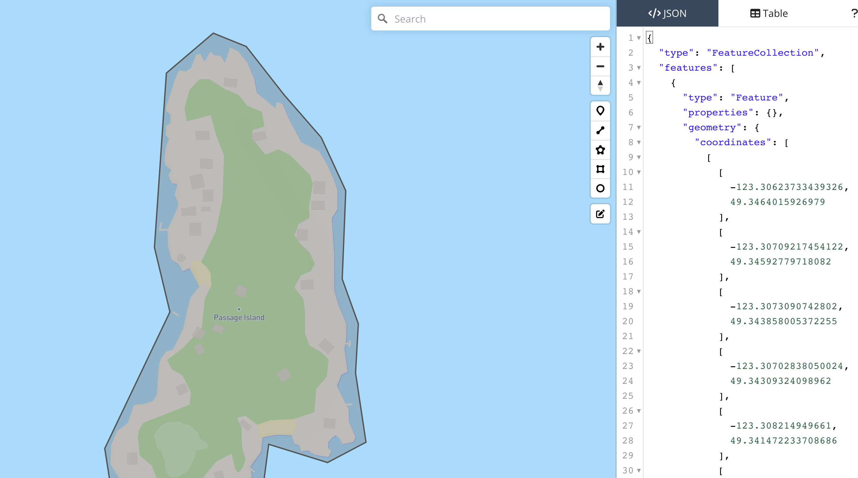
Task: Open the help question mark
Action: (854, 13)
